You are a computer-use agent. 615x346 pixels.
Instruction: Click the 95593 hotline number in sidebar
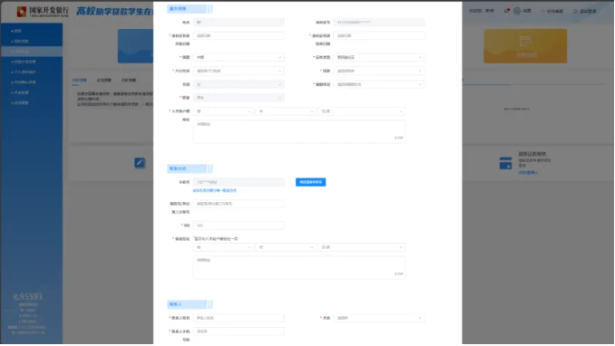coord(27,296)
